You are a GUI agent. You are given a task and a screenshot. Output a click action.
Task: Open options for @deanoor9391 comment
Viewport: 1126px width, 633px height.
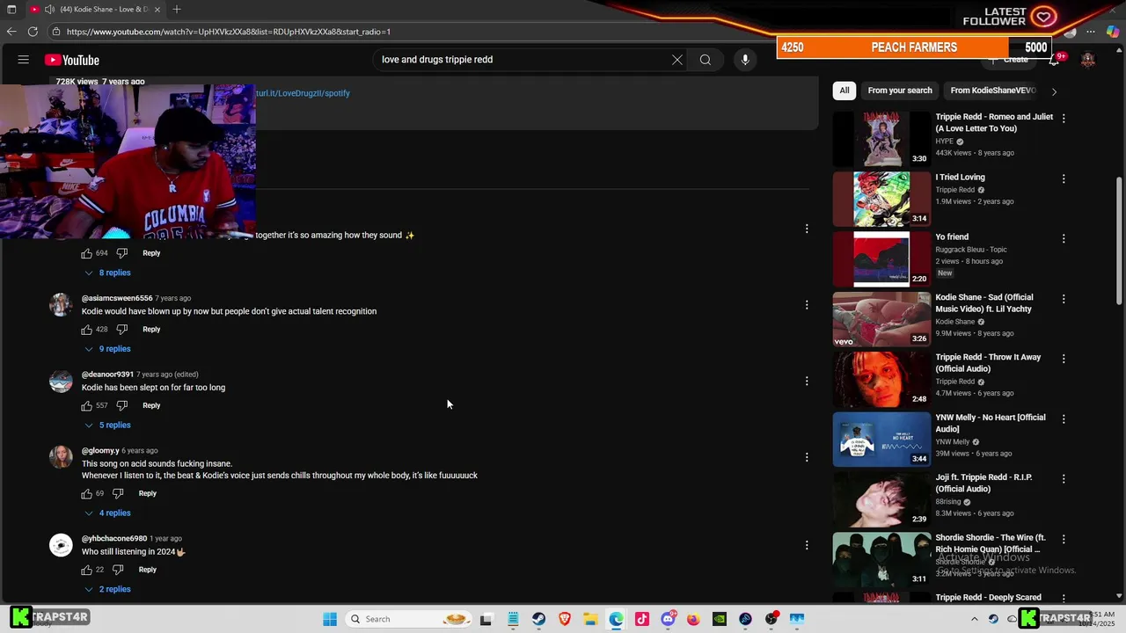(x=807, y=381)
